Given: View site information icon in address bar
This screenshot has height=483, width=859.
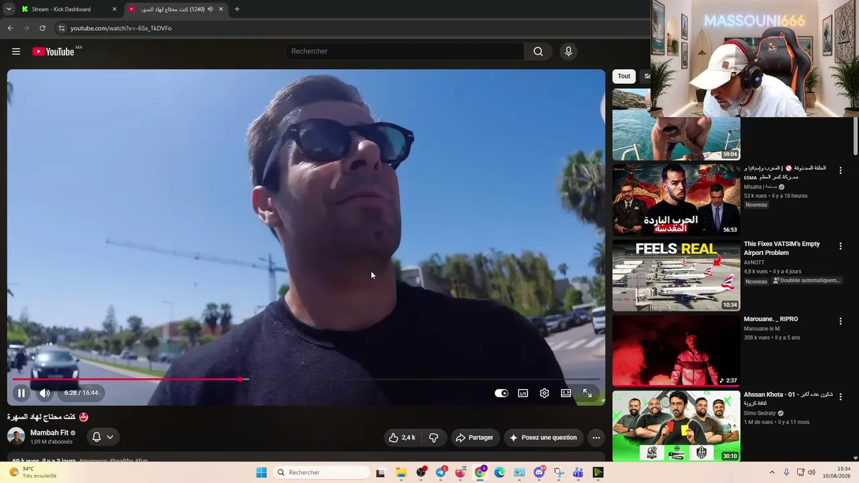Looking at the screenshot, I should (61, 28).
